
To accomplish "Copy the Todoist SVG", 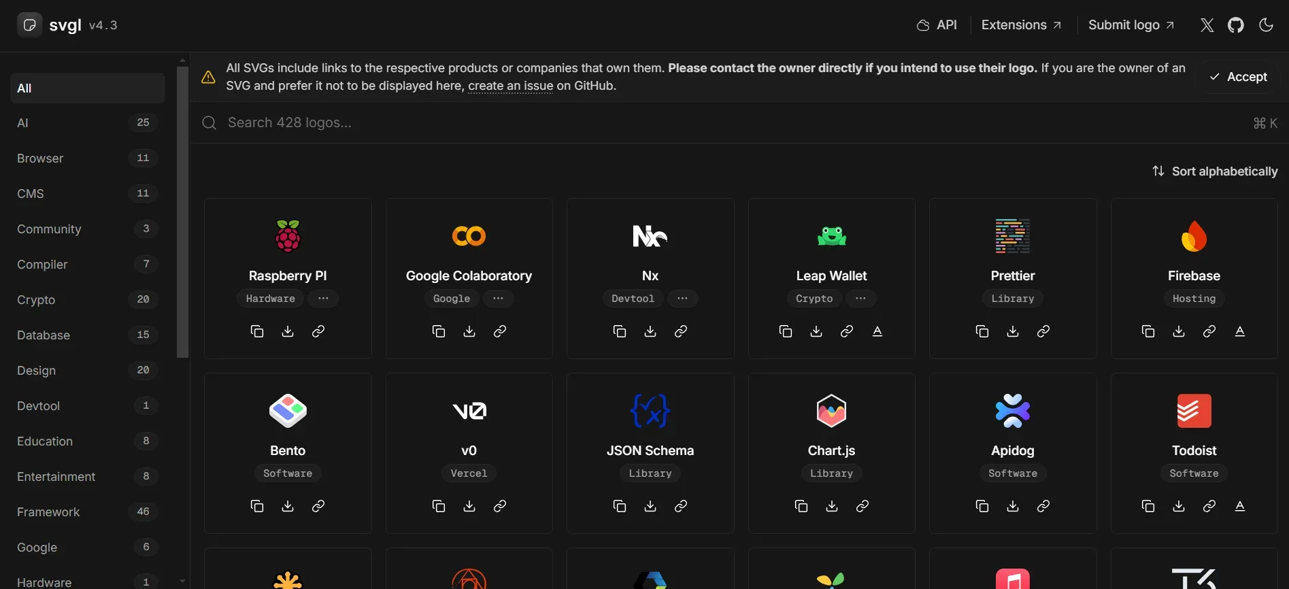I will [1148, 506].
